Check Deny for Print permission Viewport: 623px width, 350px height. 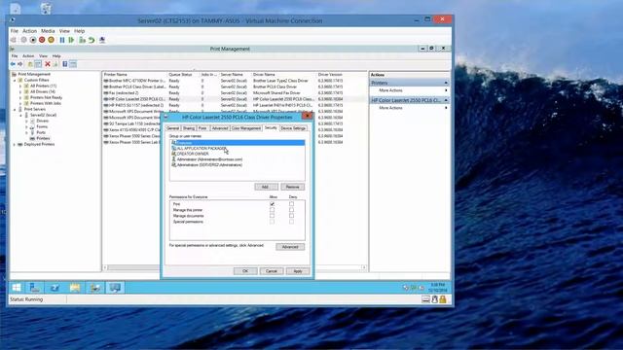(292, 204)
